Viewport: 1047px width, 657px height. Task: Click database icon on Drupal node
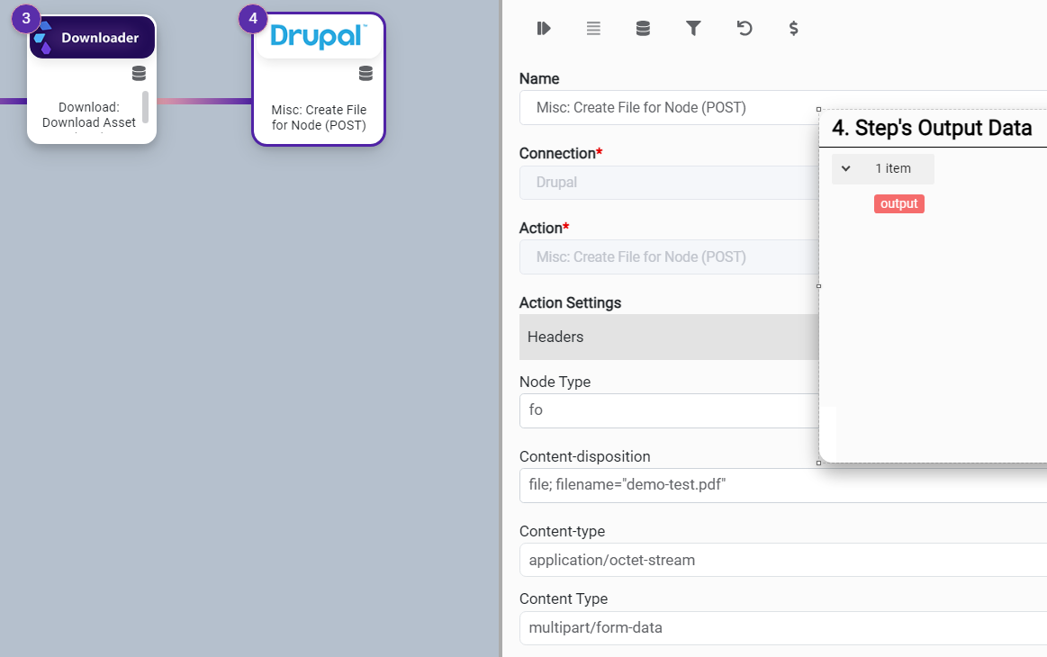(x=366, y=74)
